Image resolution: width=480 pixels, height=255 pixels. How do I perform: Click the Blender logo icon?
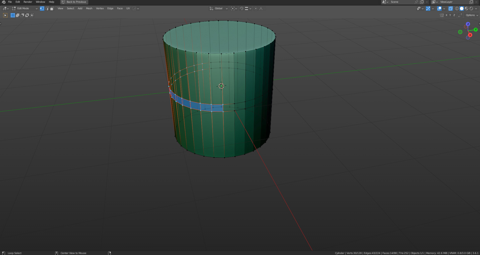[4, 2]
